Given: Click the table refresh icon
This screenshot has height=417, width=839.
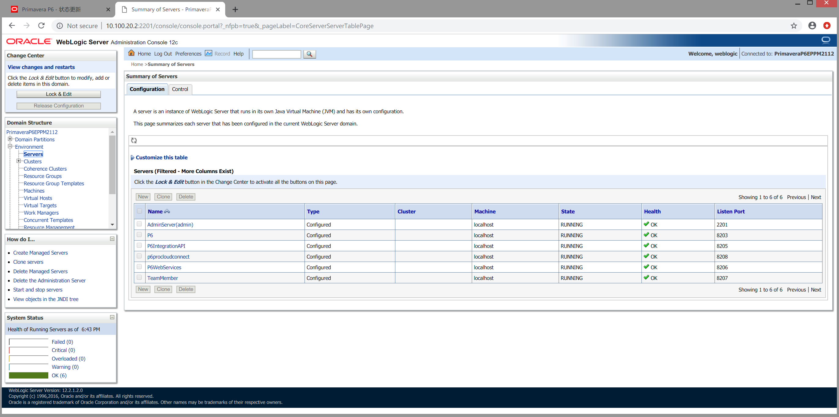Looking at the screenshot, I should [x=134, y=140].
